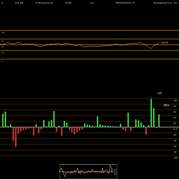Click the MR axis label 60
Viewport: 179px width, 179px height.
(x=174, y=112)
